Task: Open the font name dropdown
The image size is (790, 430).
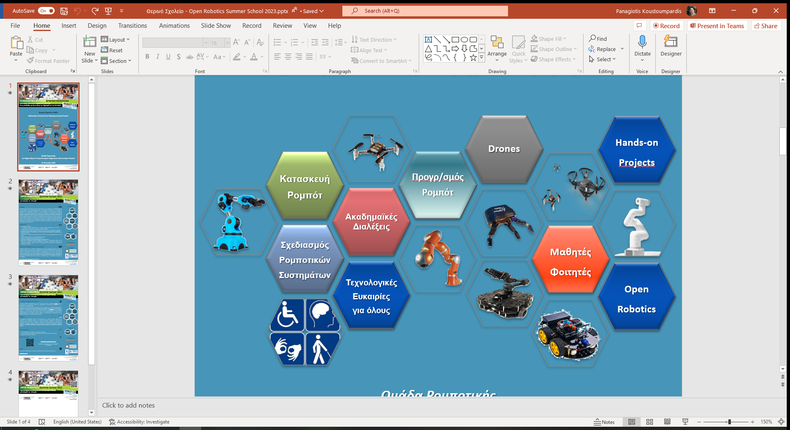Action: 206,42
